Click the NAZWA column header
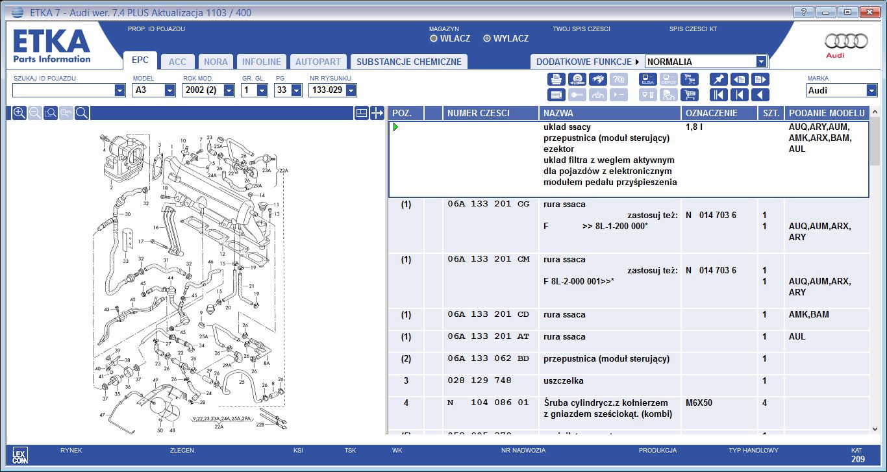 (610, 113)
